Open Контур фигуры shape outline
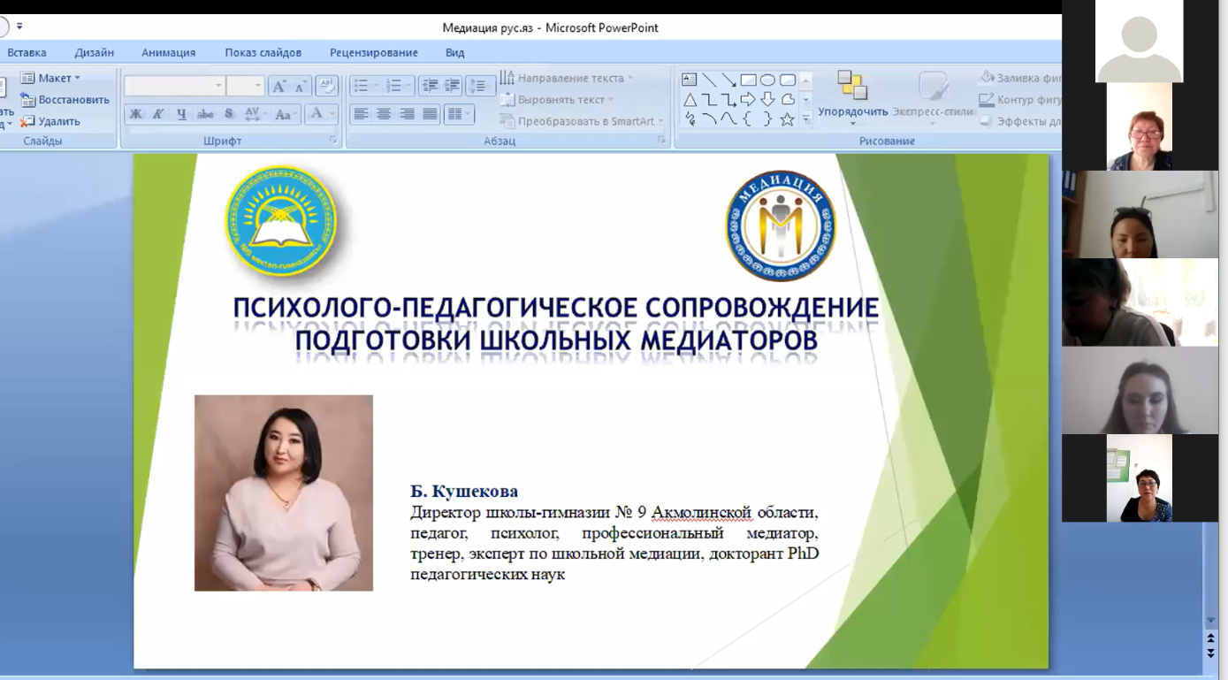The width and height of the screenshot is (1228, 680). (x=1021, y=100)
